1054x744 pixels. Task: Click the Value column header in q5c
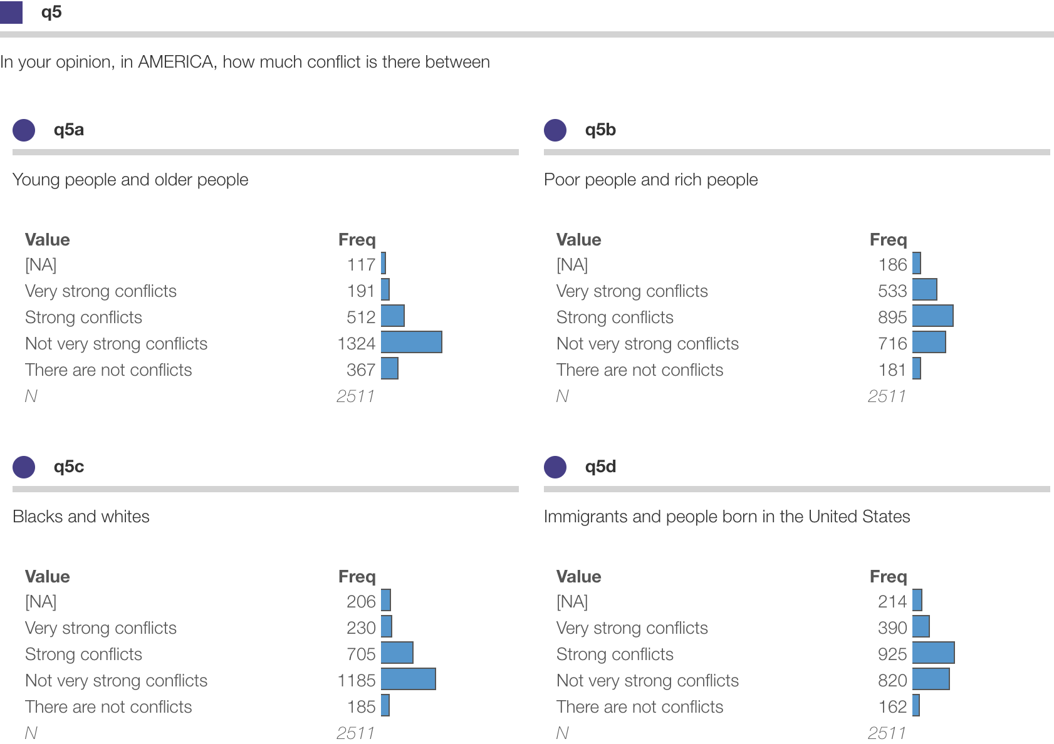[48, 576]
